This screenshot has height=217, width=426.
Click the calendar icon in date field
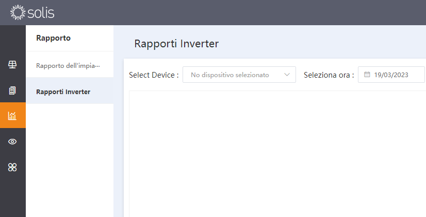point(367,75)
